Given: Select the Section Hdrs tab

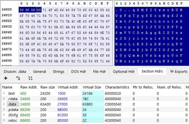Looking at the screenshot, I should 152,71.
